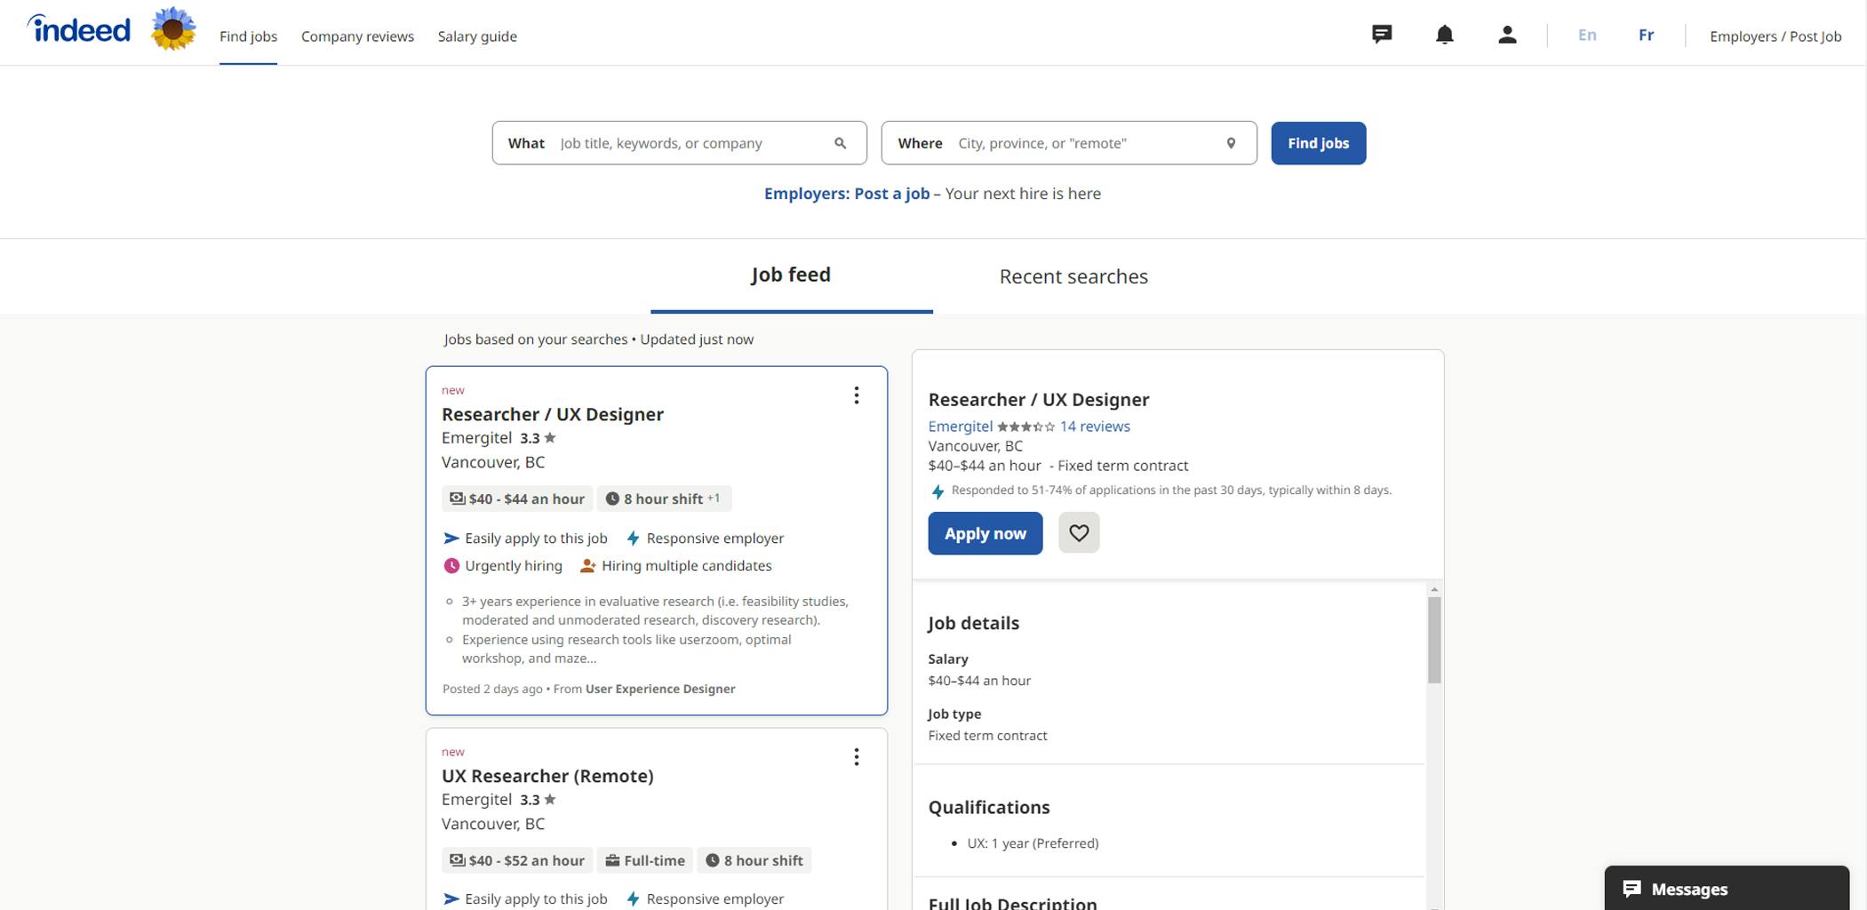
Task: Click the Hiring multiple candidates person icon
Action: pos(587,566)
